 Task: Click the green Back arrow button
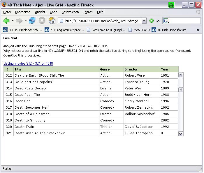point(6,21)
